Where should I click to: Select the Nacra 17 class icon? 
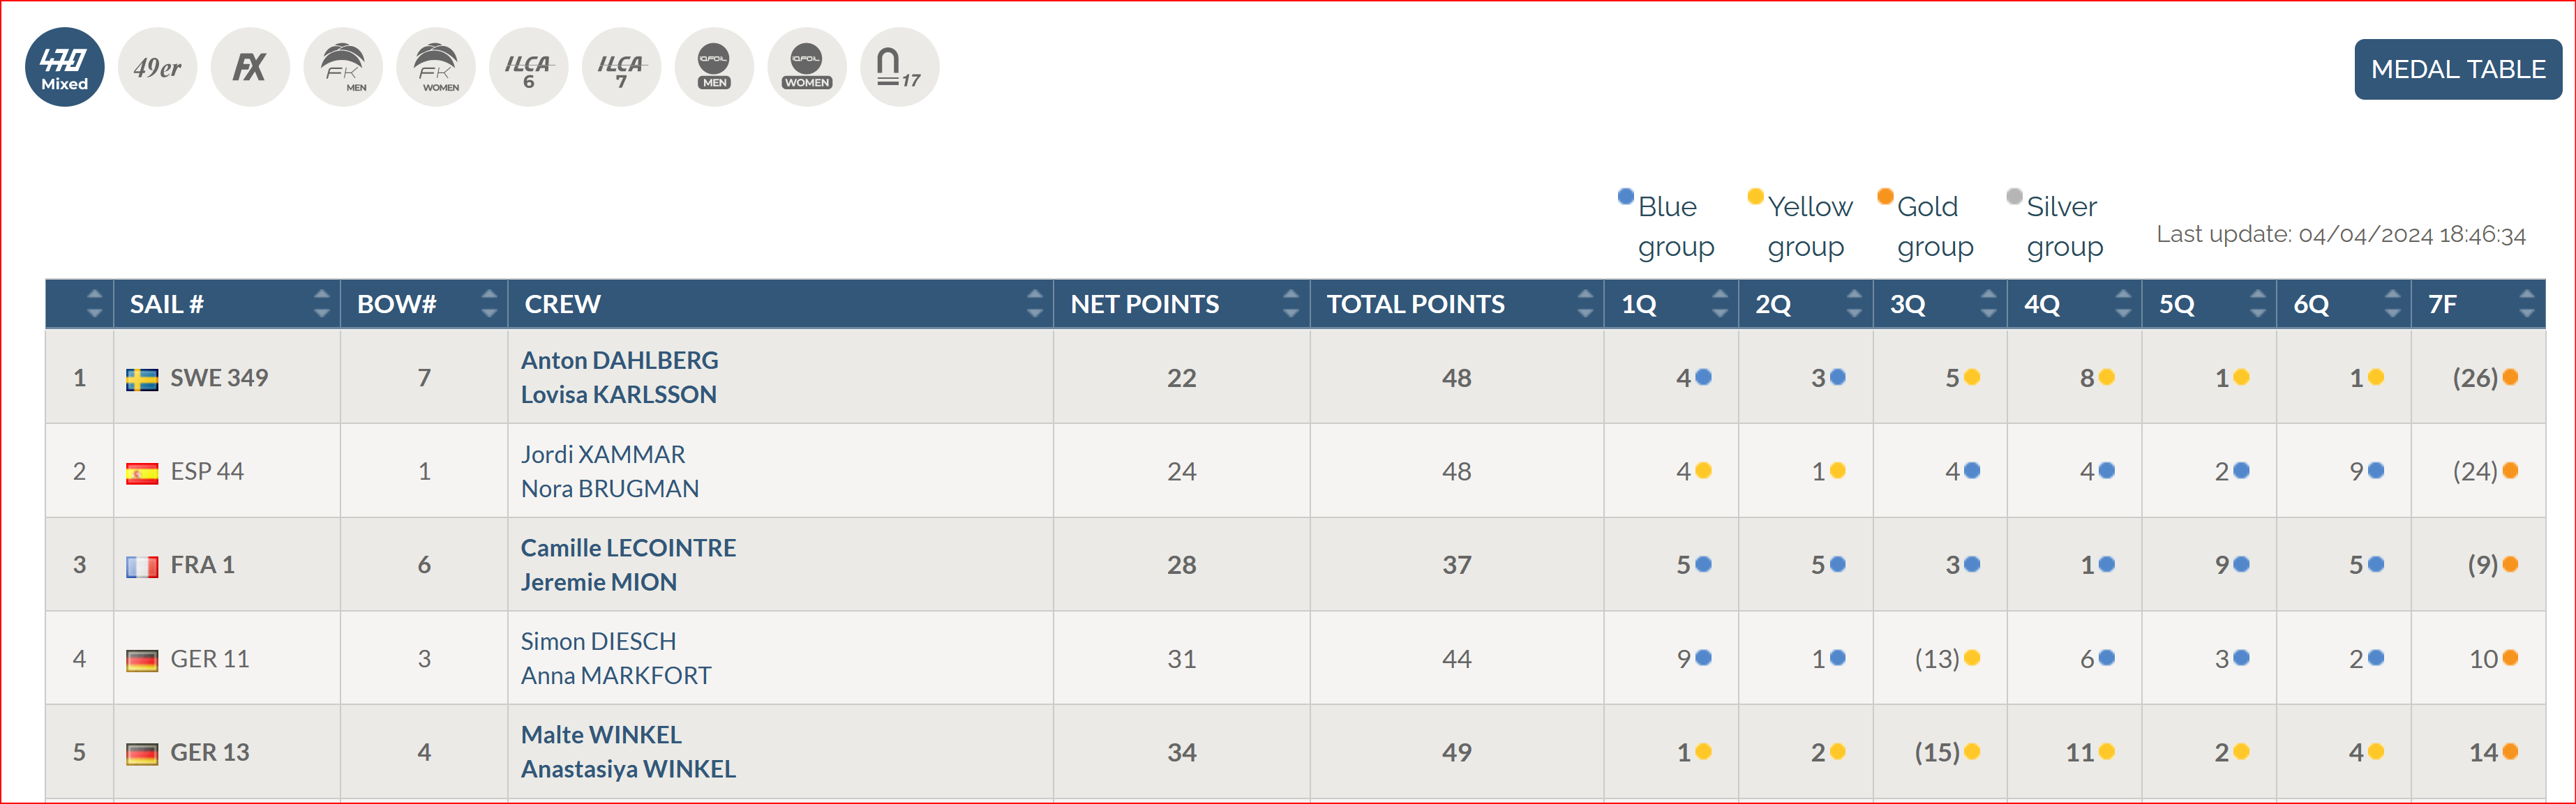(x=899, y=67)
